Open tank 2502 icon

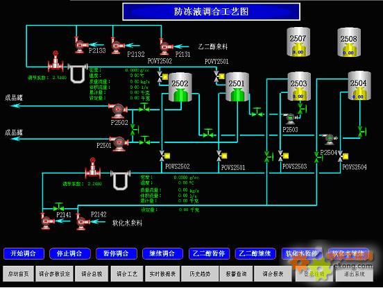coord(180,87)
